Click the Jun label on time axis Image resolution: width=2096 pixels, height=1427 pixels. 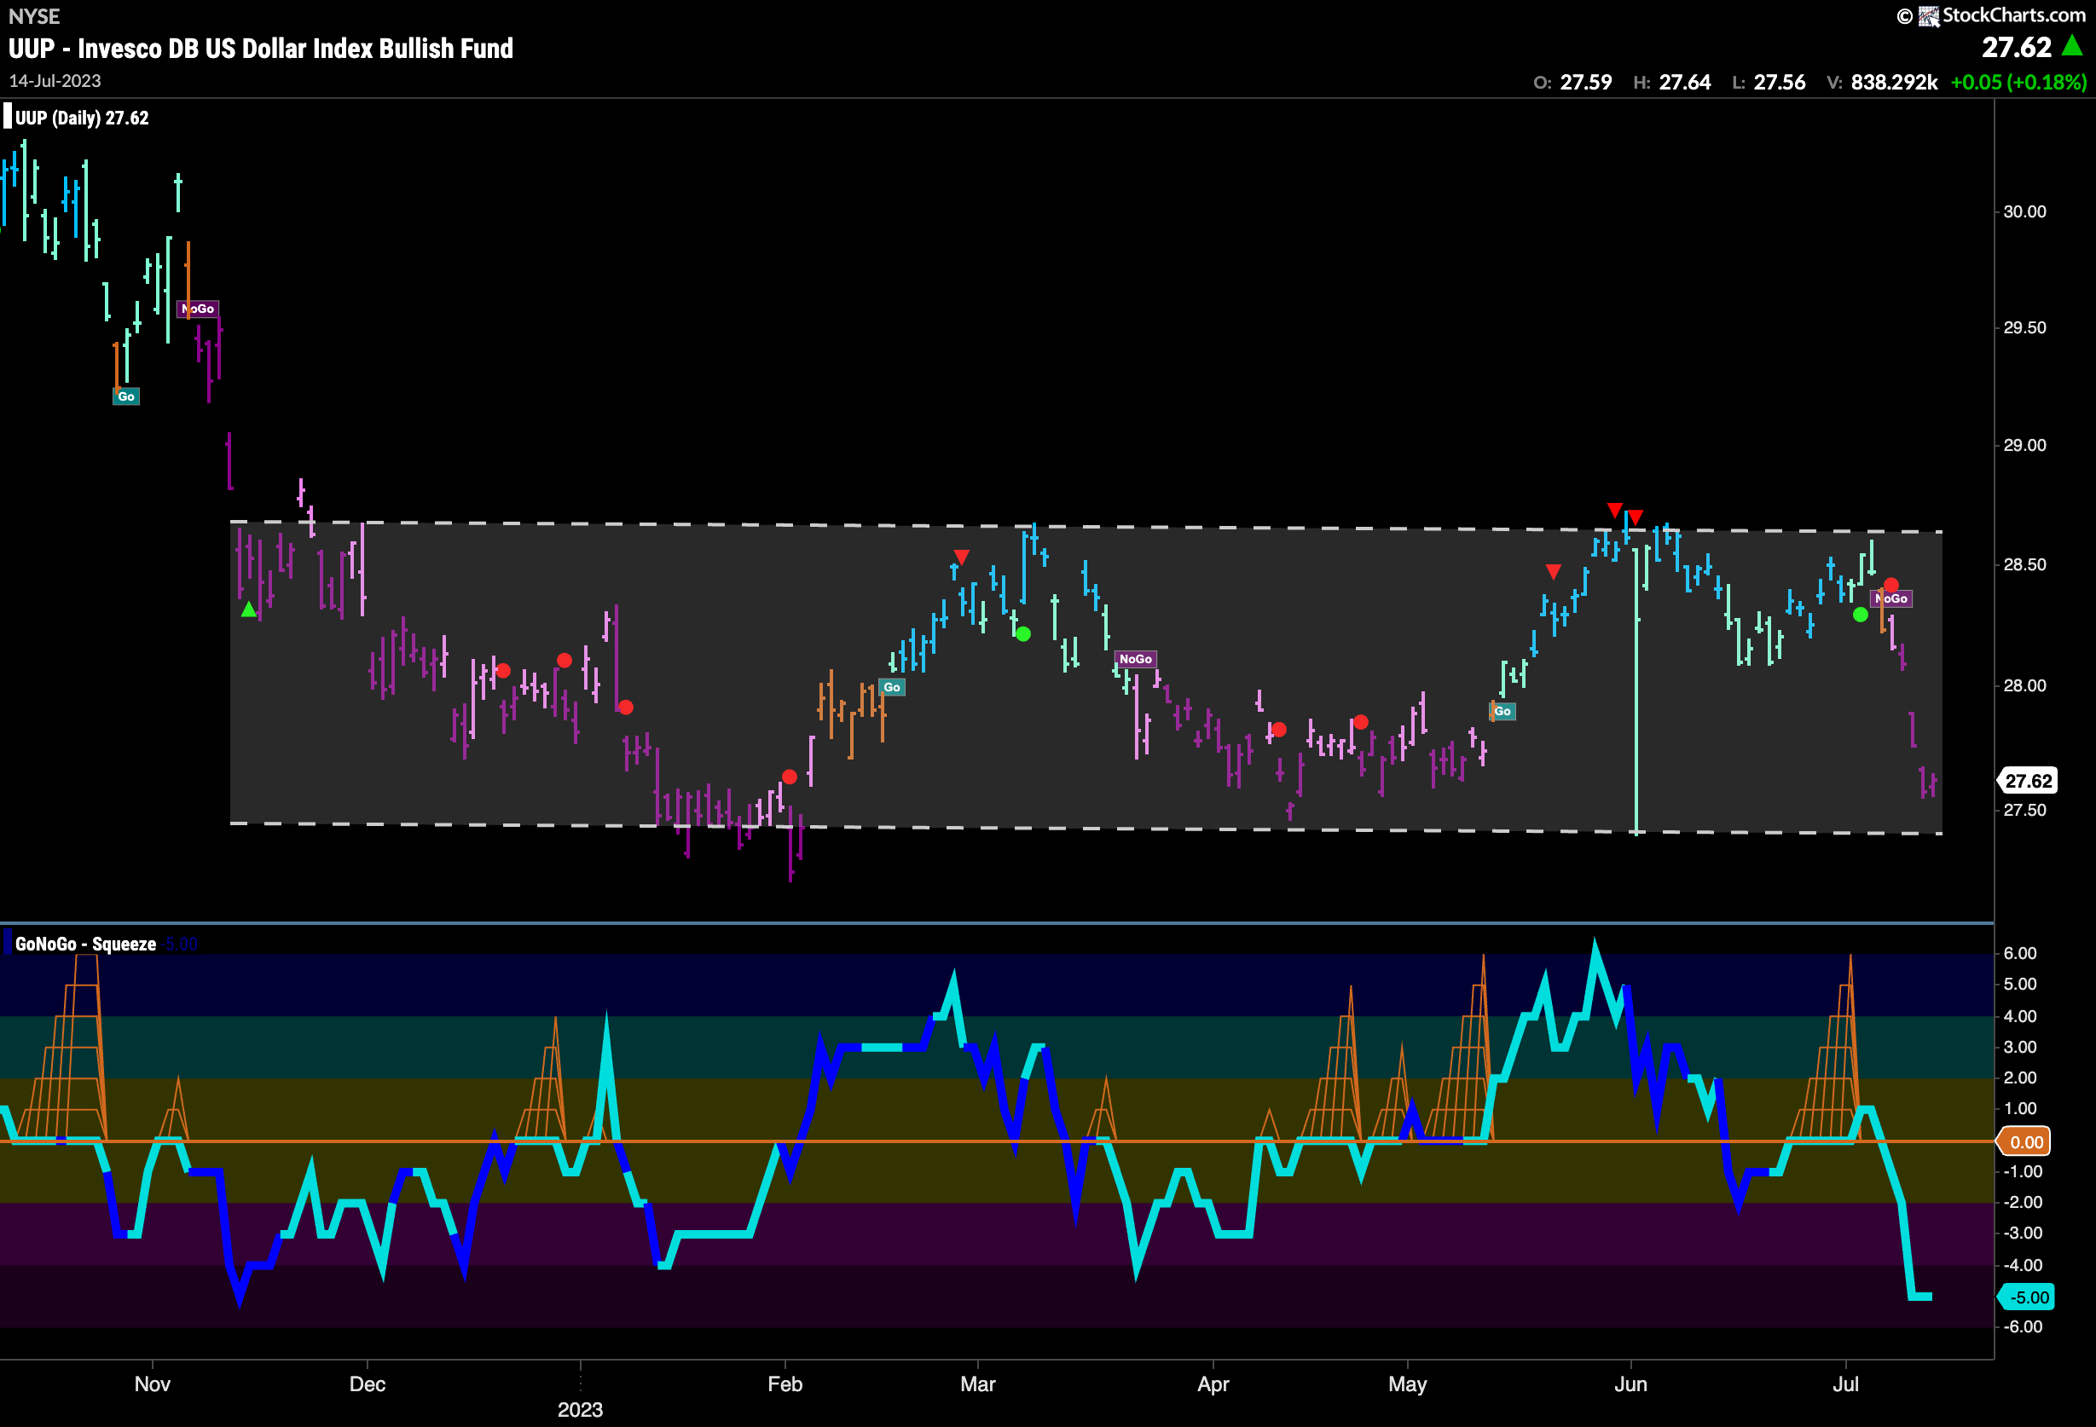coord(1630,1384)
